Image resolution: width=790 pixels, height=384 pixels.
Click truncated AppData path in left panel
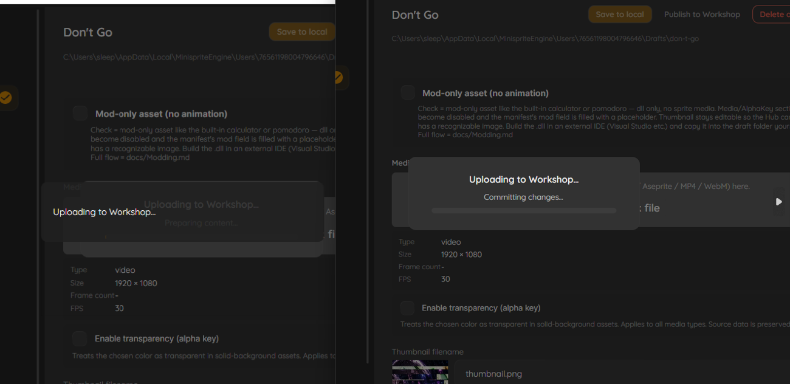(199, 57)
